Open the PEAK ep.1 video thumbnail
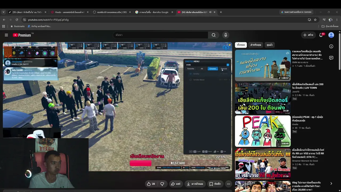Viewport: 341px width, 192px height. [263, 131]
